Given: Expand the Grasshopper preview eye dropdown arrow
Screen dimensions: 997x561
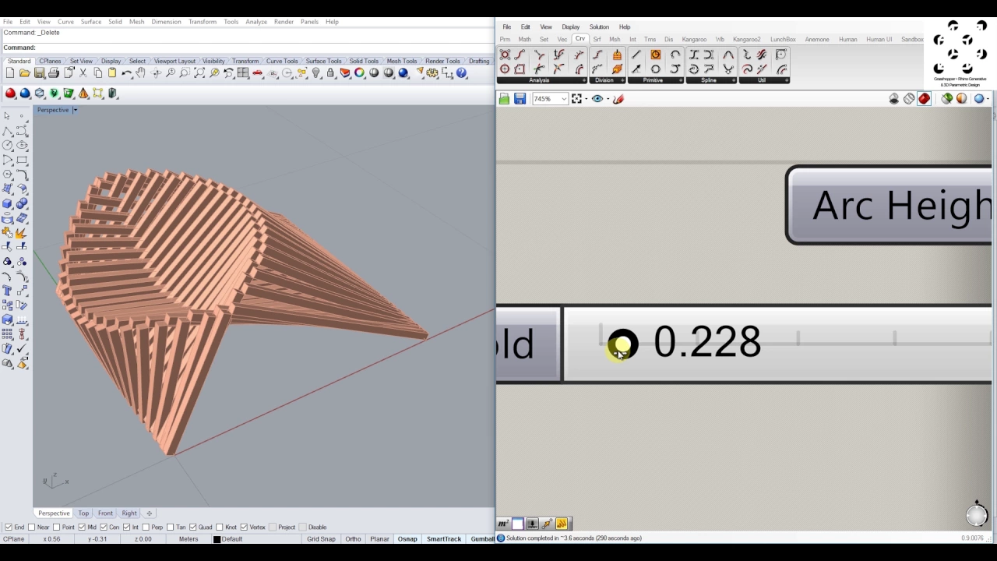Looking at the screenshot, I should click(x=608, y=99).
